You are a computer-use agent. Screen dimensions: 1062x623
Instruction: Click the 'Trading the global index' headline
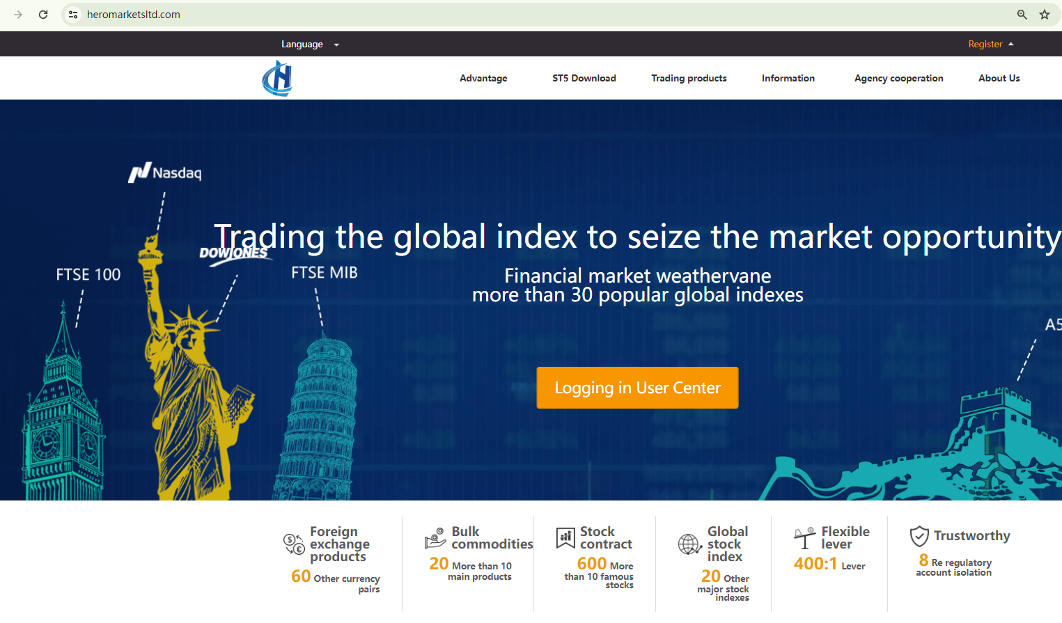638,237
